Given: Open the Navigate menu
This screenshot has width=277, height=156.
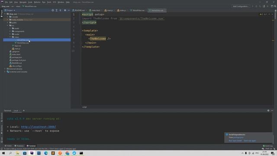Looking at the screenshot, I should (23, 2).
